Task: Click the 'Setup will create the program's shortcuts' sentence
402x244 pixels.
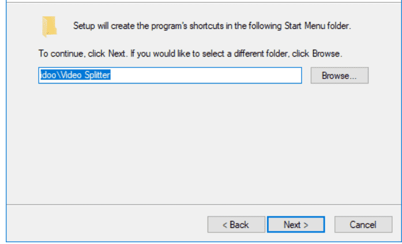Action: (x=212, y=26)
